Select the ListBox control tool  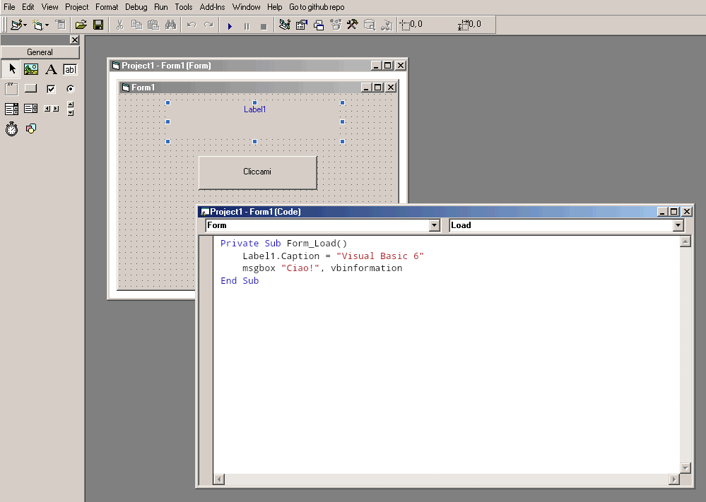tap(31, 109)
